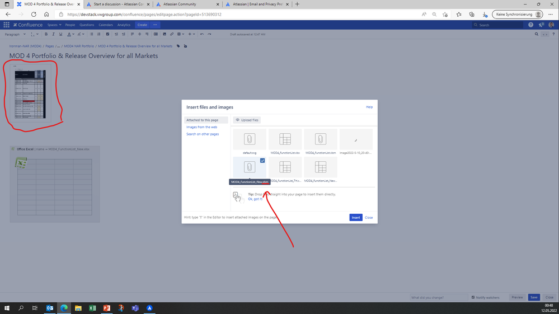The image size is (559, 314).
Task: Outdent the current paragraph
Action: 116,34
